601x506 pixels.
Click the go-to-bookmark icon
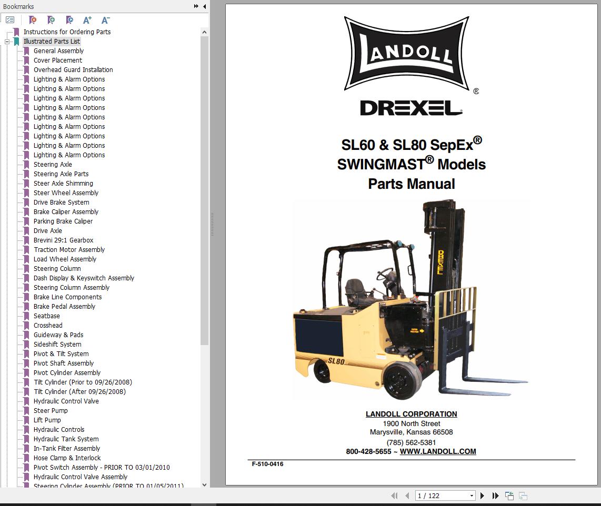[x=69, y=20]
